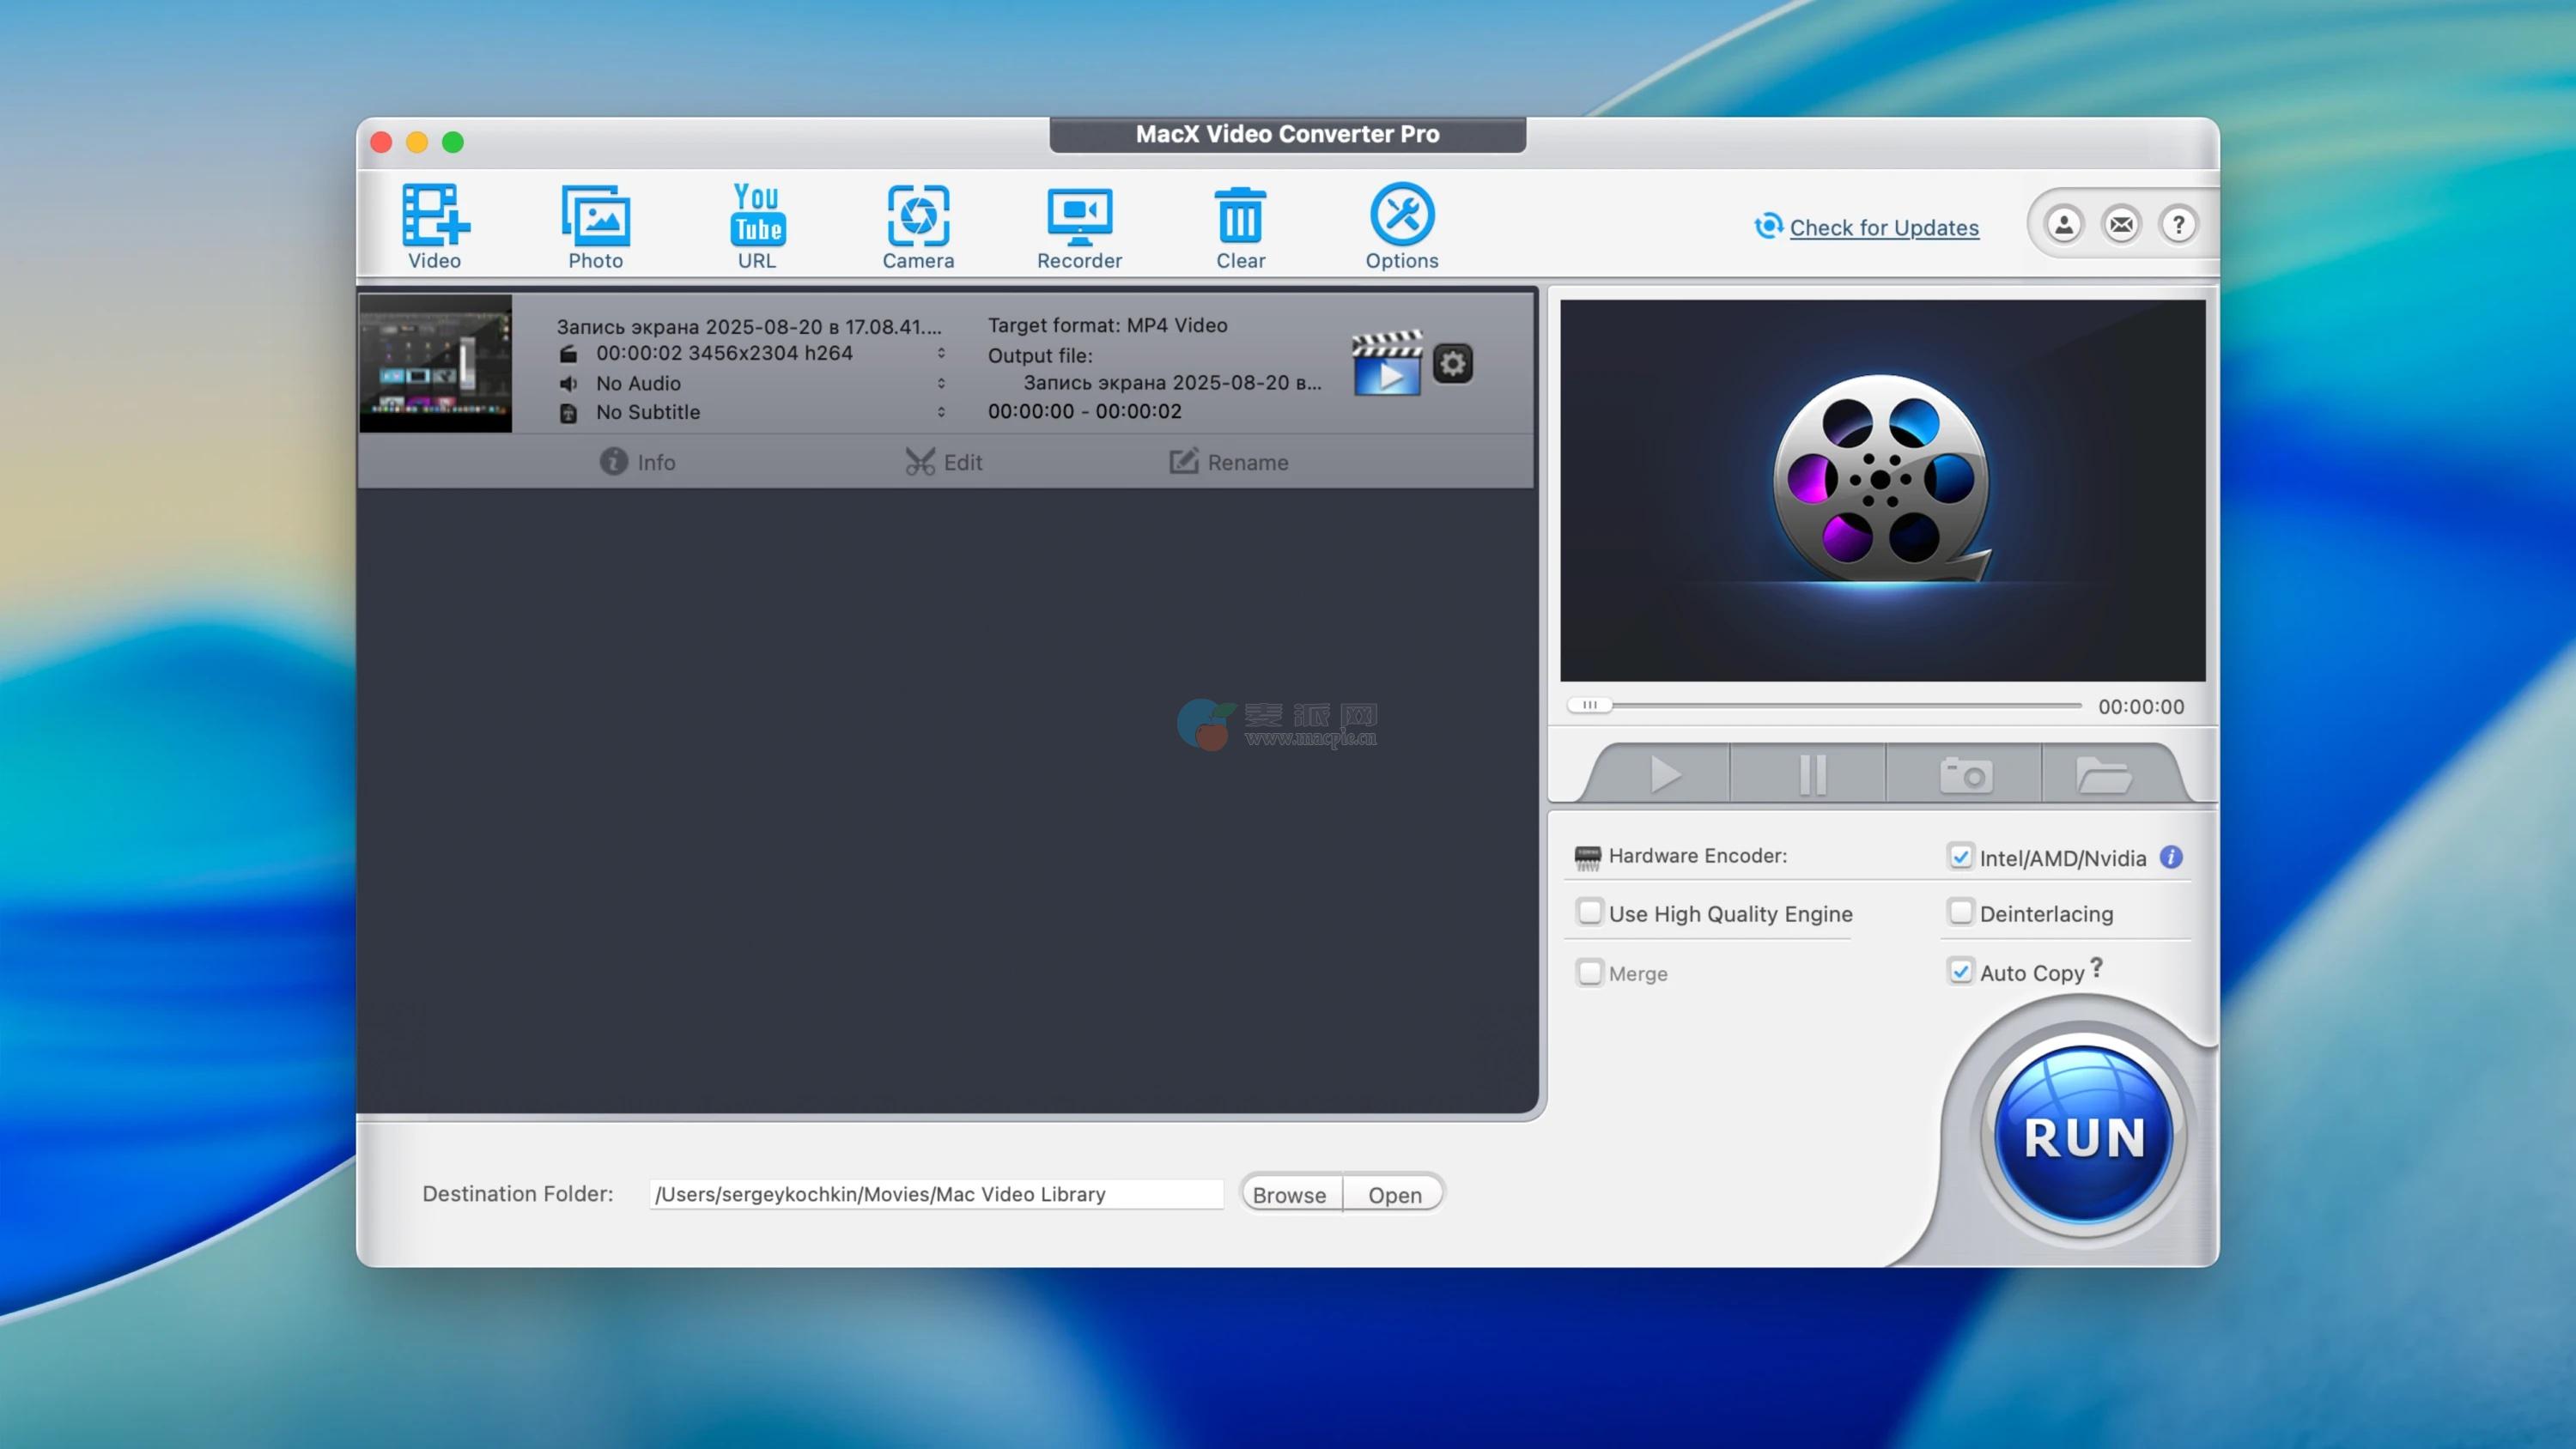This screenshot has height=1449, width=2576.
Task: Take a snapshot with the camera icon
Action: [1965, 774]
